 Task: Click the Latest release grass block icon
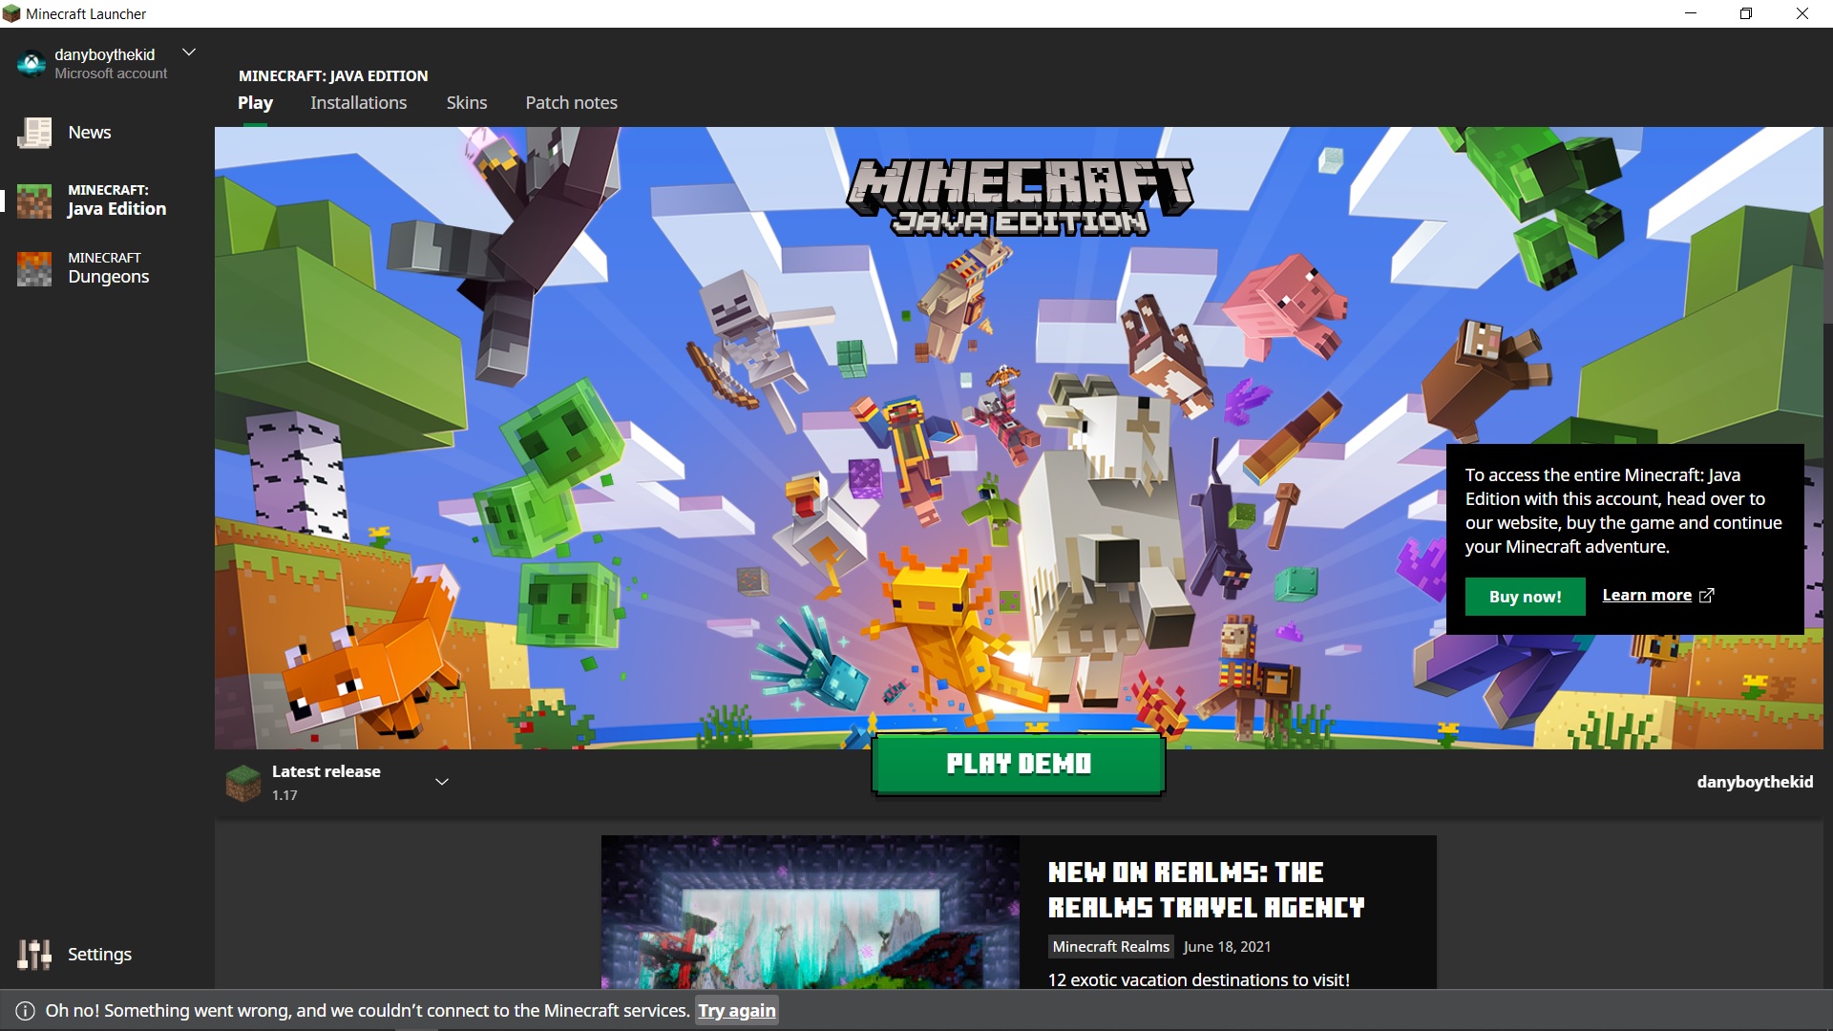tap(242, 782)
